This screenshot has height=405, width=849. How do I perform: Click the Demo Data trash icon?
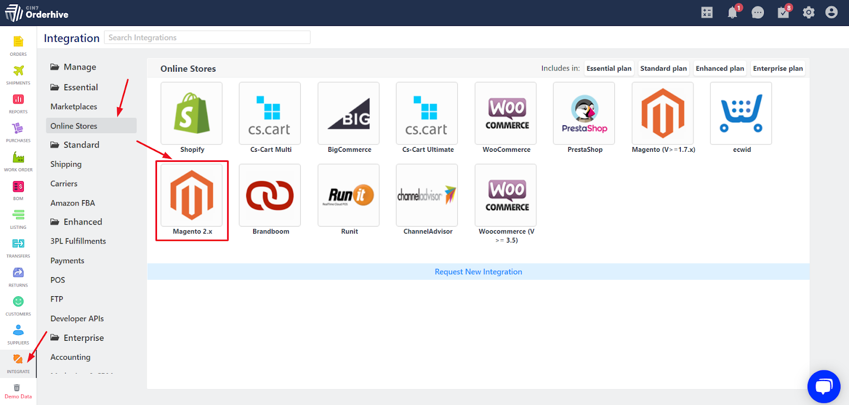(x=17, y=387)
